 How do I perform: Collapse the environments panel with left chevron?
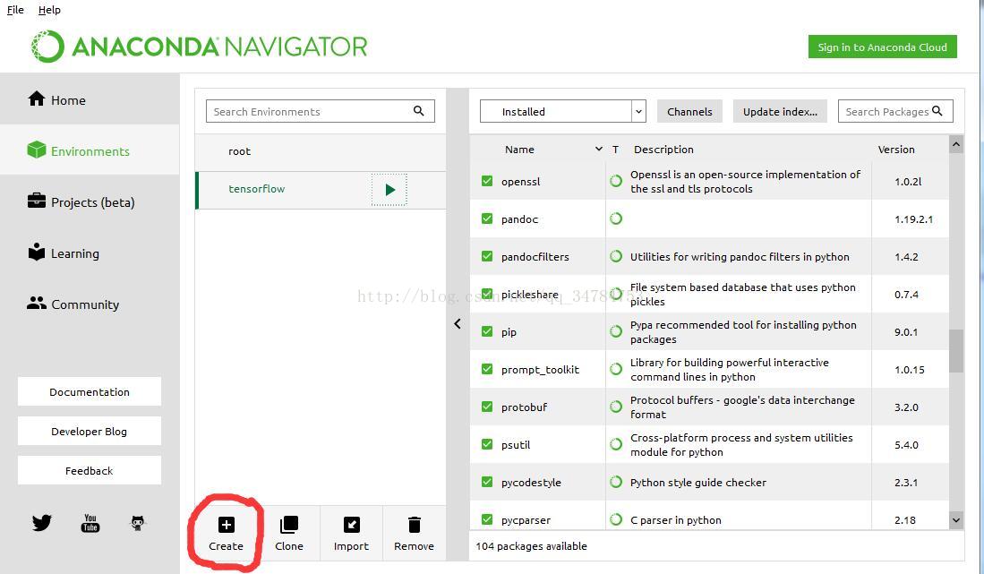[x=458, y=323]
